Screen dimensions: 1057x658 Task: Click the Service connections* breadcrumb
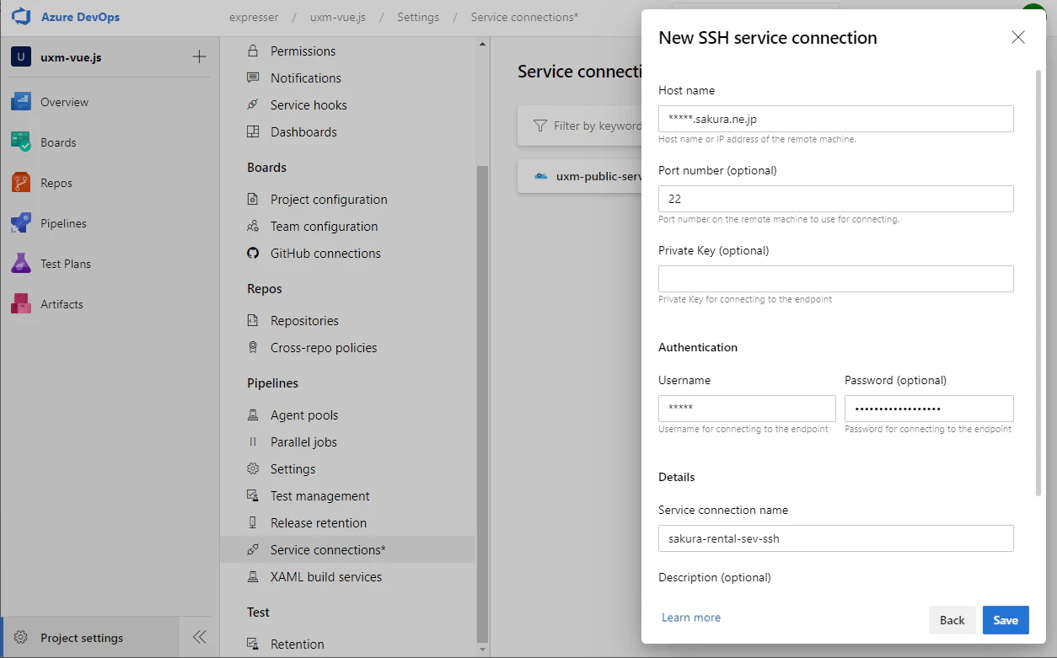point(525,17)
